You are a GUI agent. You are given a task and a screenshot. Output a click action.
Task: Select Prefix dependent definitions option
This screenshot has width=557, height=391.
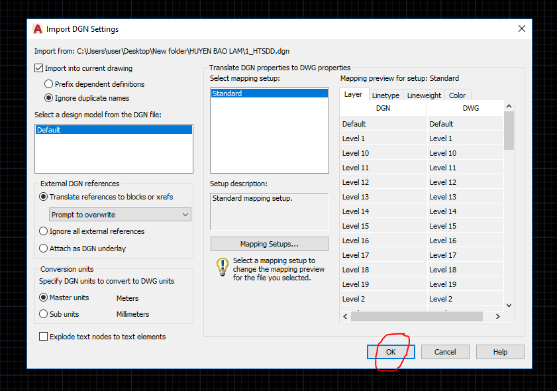pyautogui.click(x=49, y=84)
